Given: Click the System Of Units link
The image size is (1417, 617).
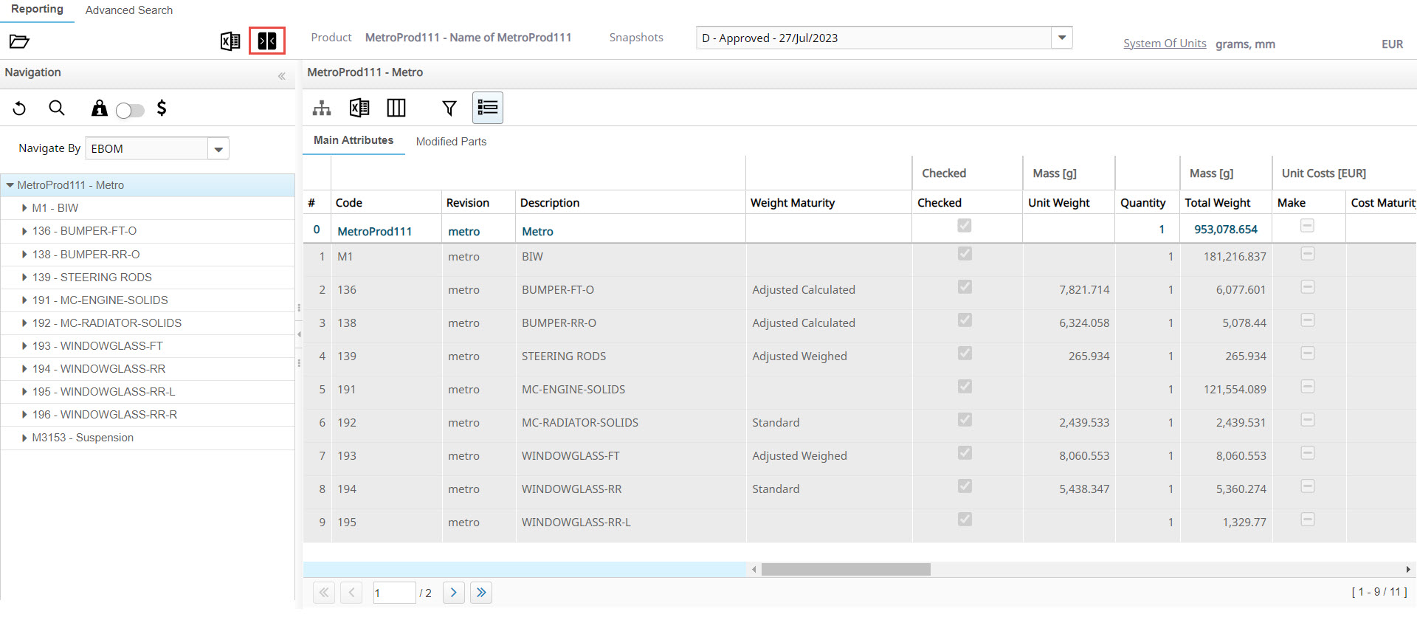Looking at the screenshot, I should point(1164,44).
